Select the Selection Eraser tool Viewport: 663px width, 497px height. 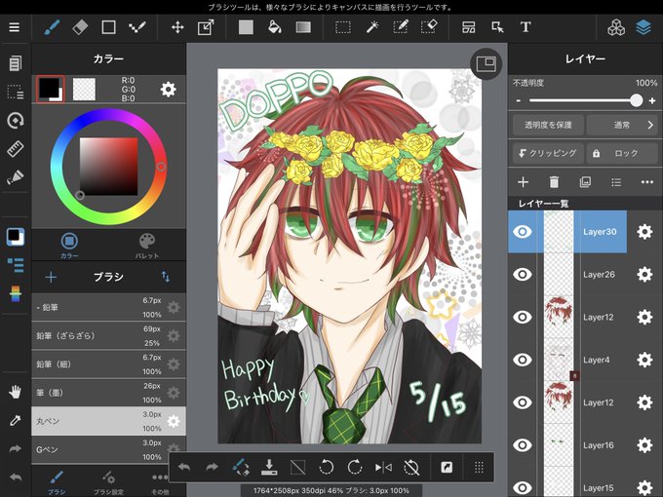[x=429, y=27]
